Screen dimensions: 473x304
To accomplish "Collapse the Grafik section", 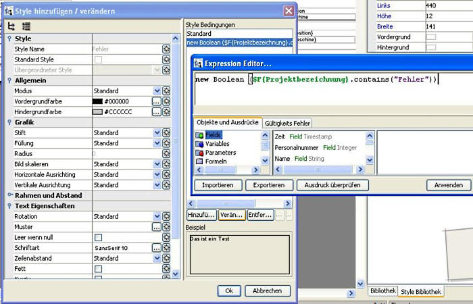I will tap(9, 122).
